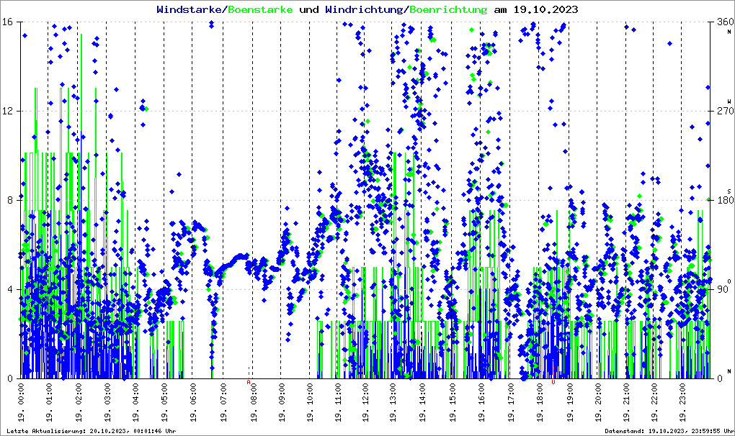Click the red sunset marker 'U' on the time axis
735x436 pixels.
(x=553, y=382)
